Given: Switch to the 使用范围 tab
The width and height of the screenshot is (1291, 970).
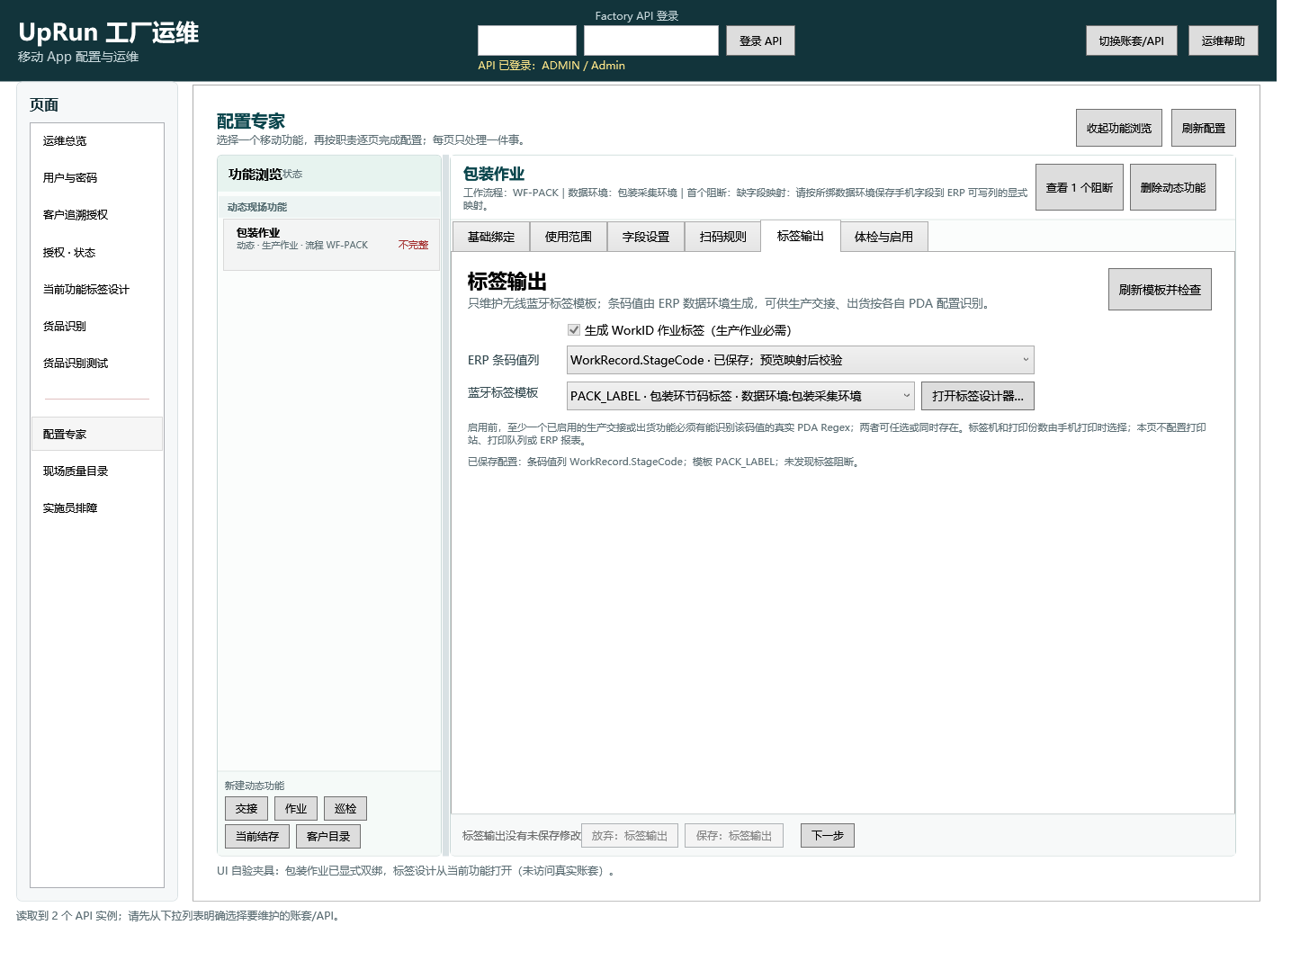Looking at the screenshot, I should (569, 237).
